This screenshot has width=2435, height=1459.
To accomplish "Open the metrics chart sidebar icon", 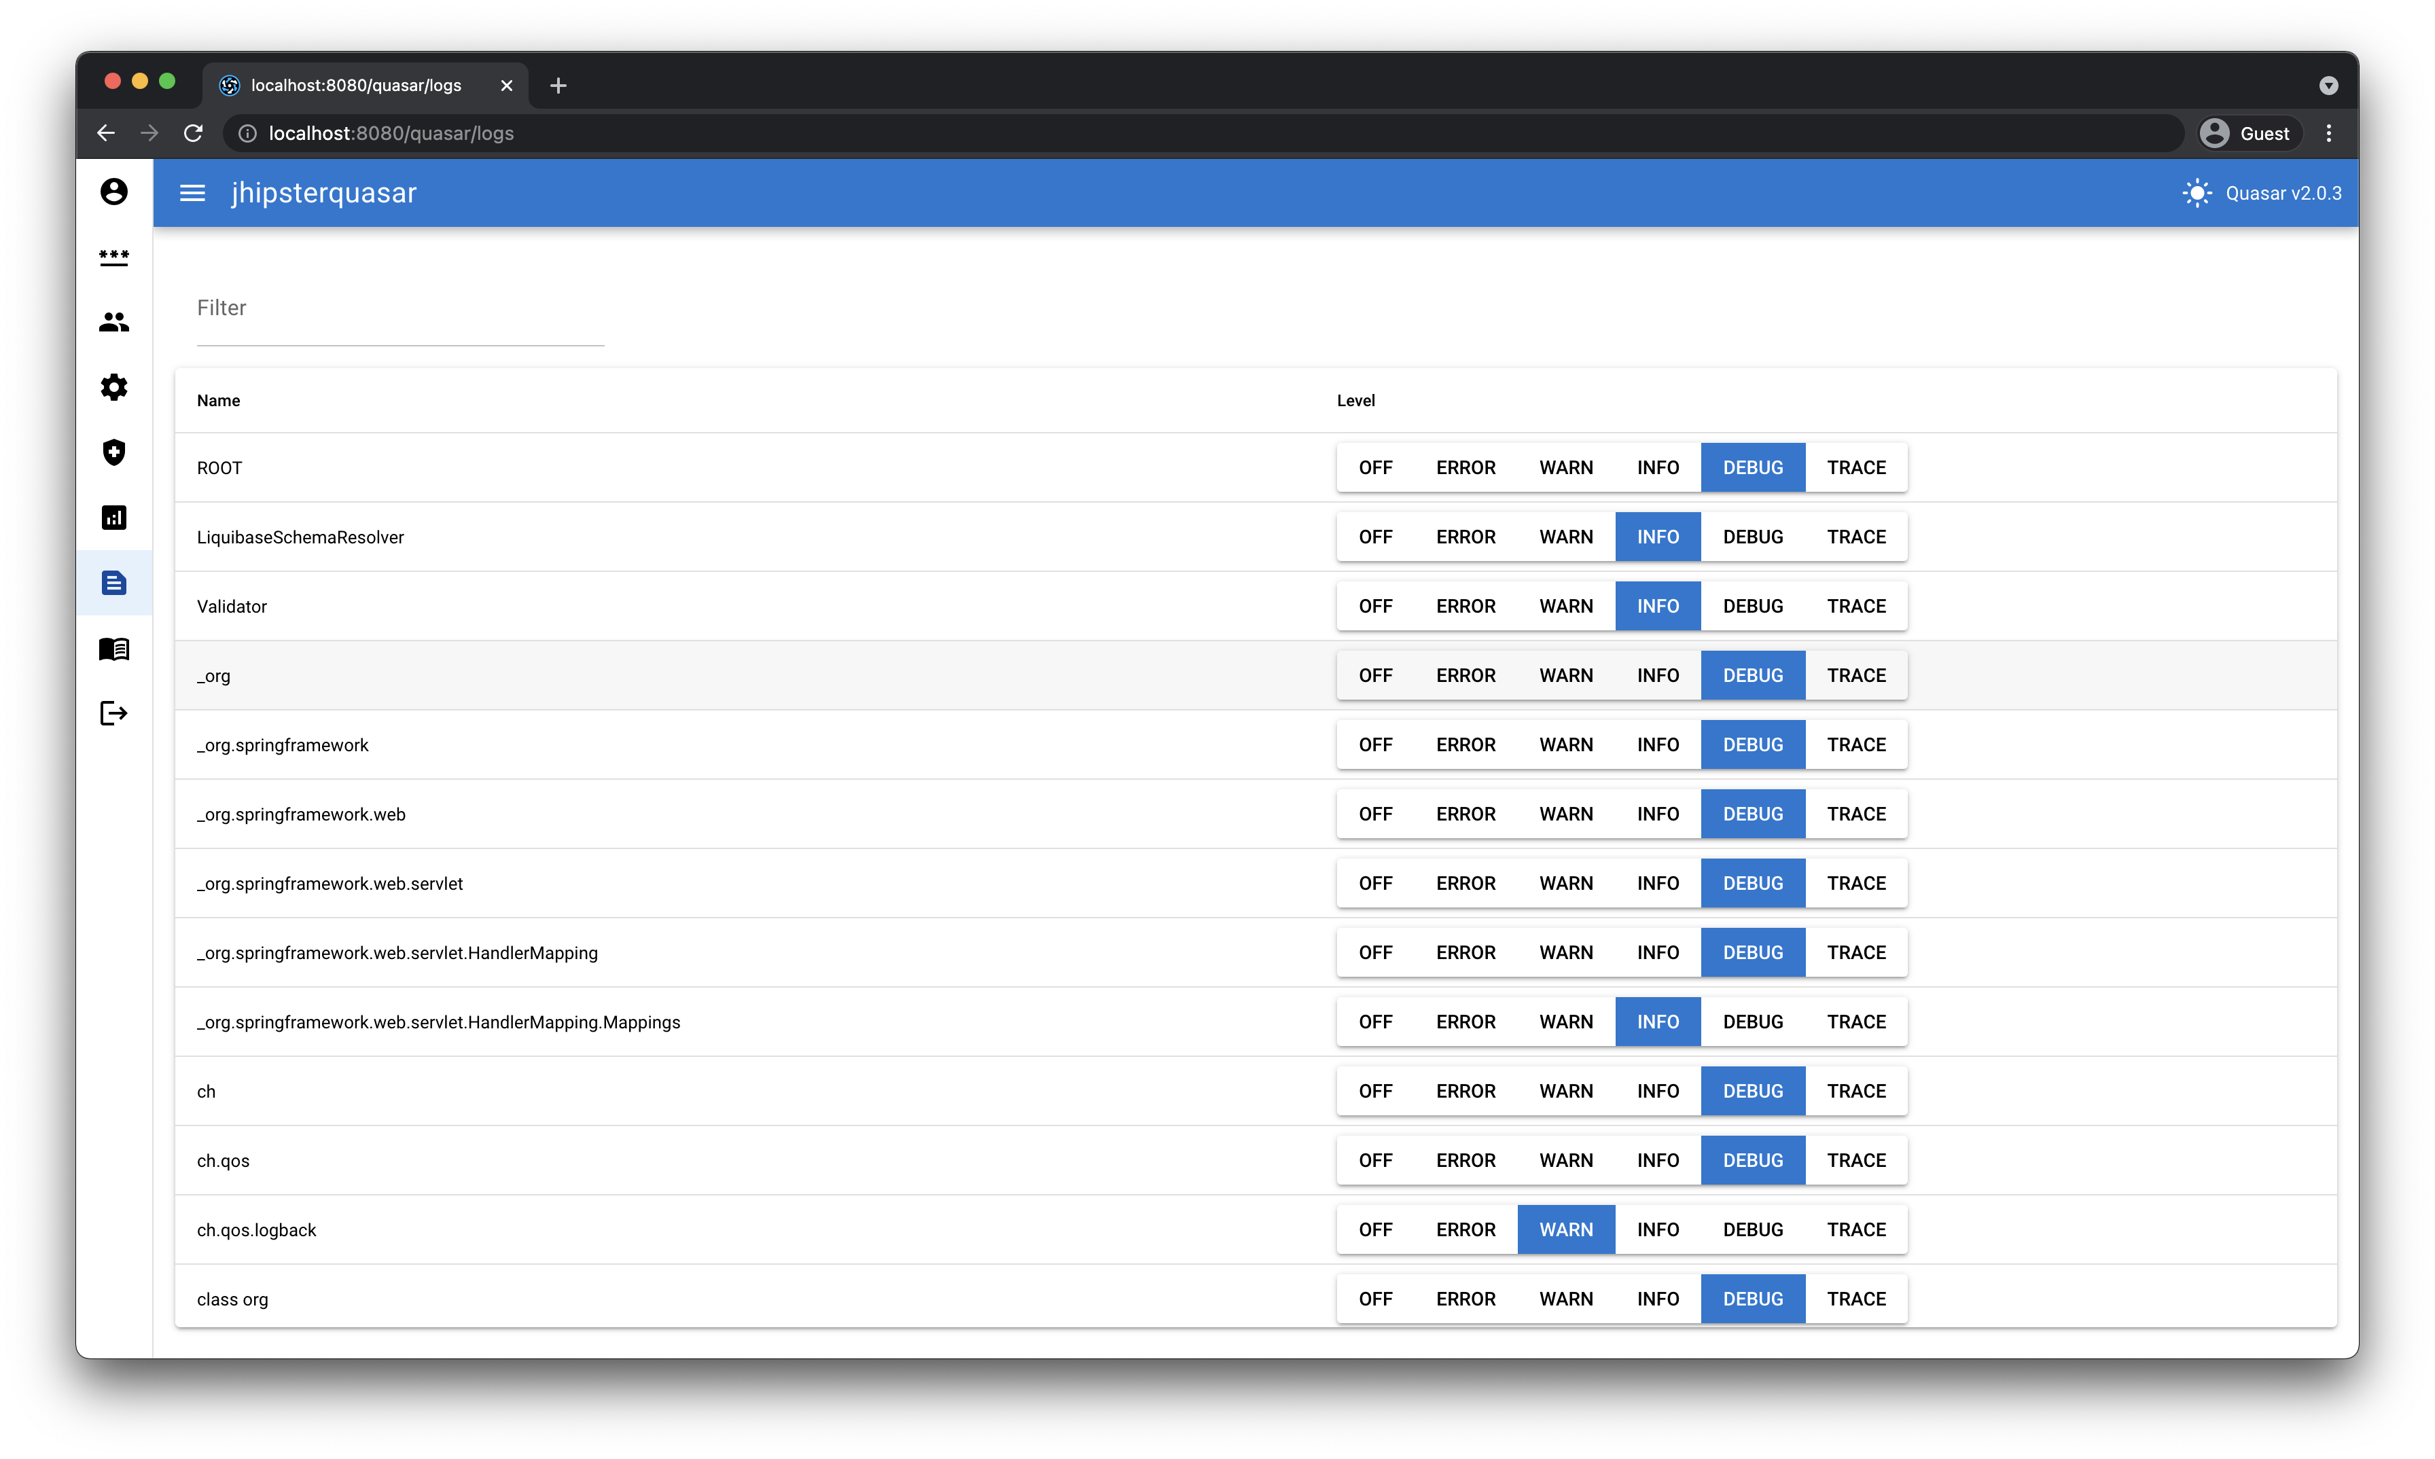I will (x=114, y=518).
